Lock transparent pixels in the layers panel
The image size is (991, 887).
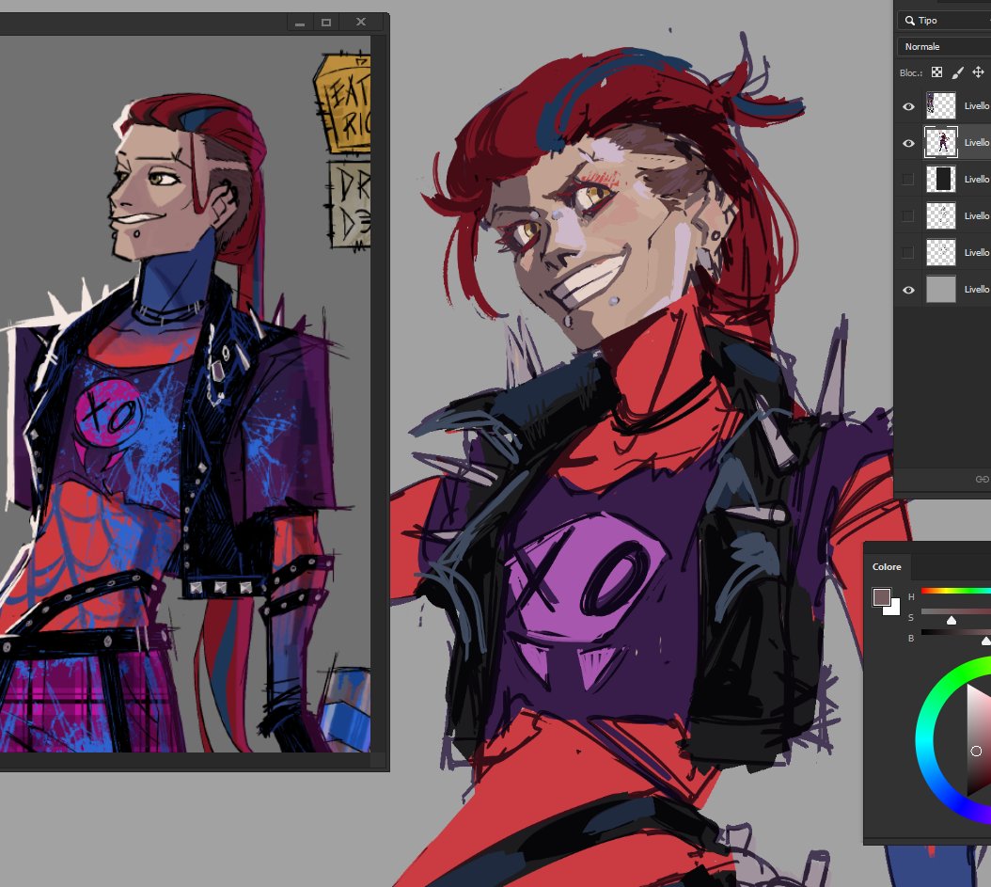[x=936, y=72]
